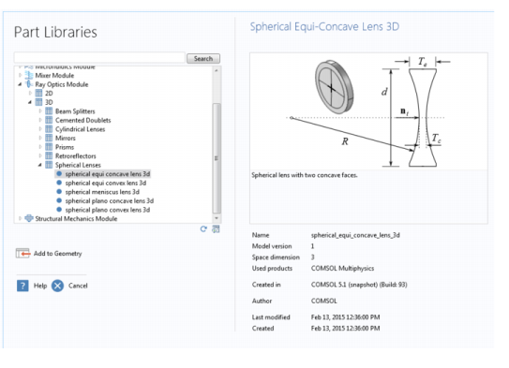The height and width of the screenshot is (368, 509).
Task: Select the Ray Optics Module icon
Action: (29, 84)
